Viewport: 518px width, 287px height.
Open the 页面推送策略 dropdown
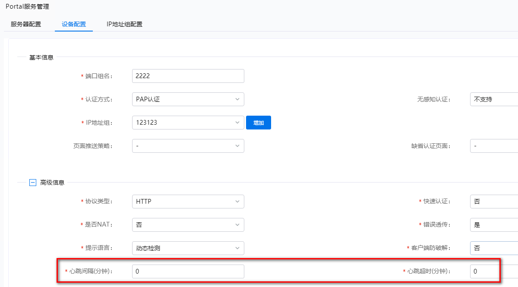point(188,146)
